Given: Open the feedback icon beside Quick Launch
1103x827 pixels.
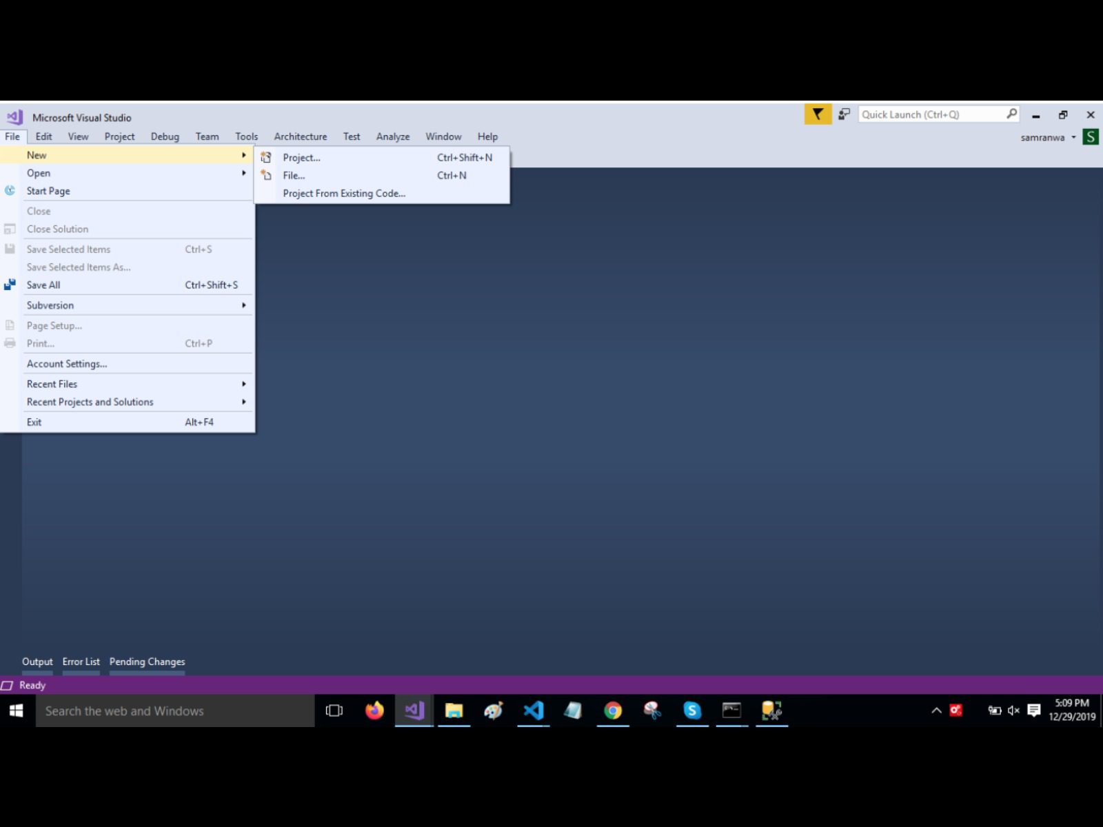Looking at the screenshot, I should pos(844,114).
